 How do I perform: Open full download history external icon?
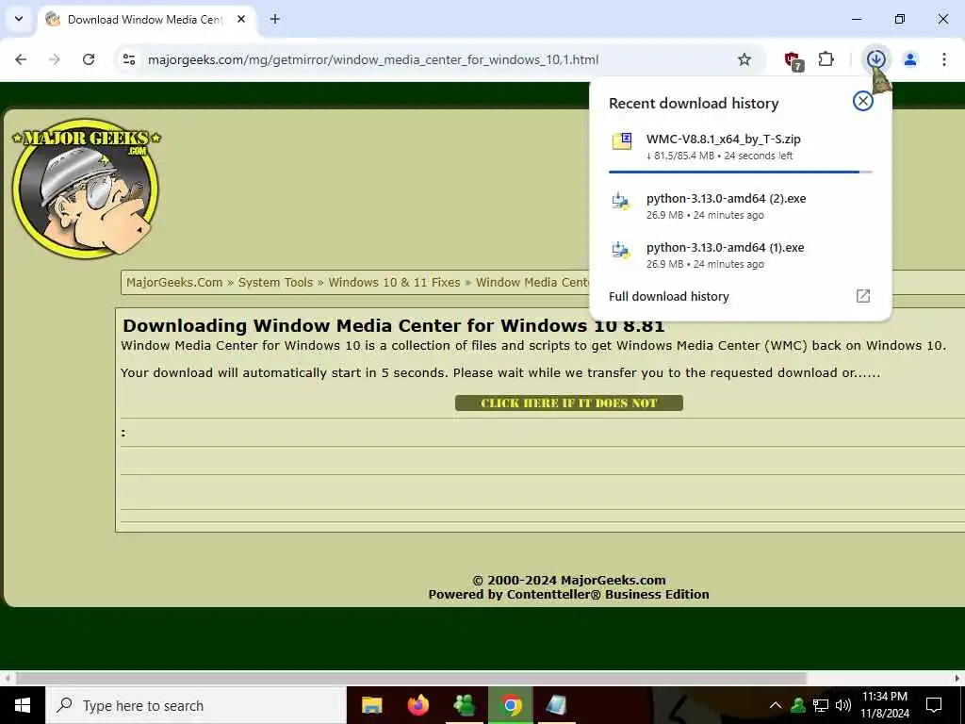863,296
